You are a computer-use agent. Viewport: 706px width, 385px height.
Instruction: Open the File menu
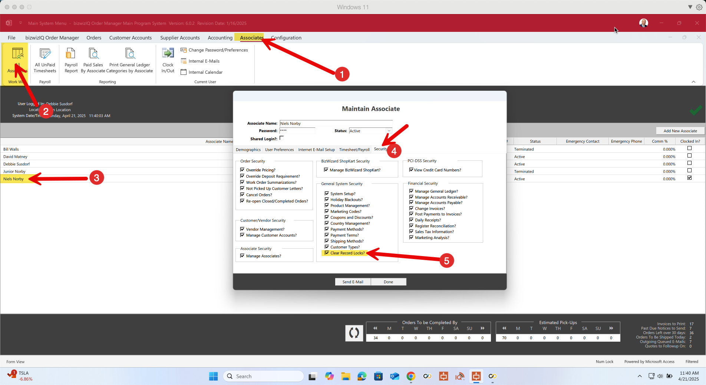(11, 38)
